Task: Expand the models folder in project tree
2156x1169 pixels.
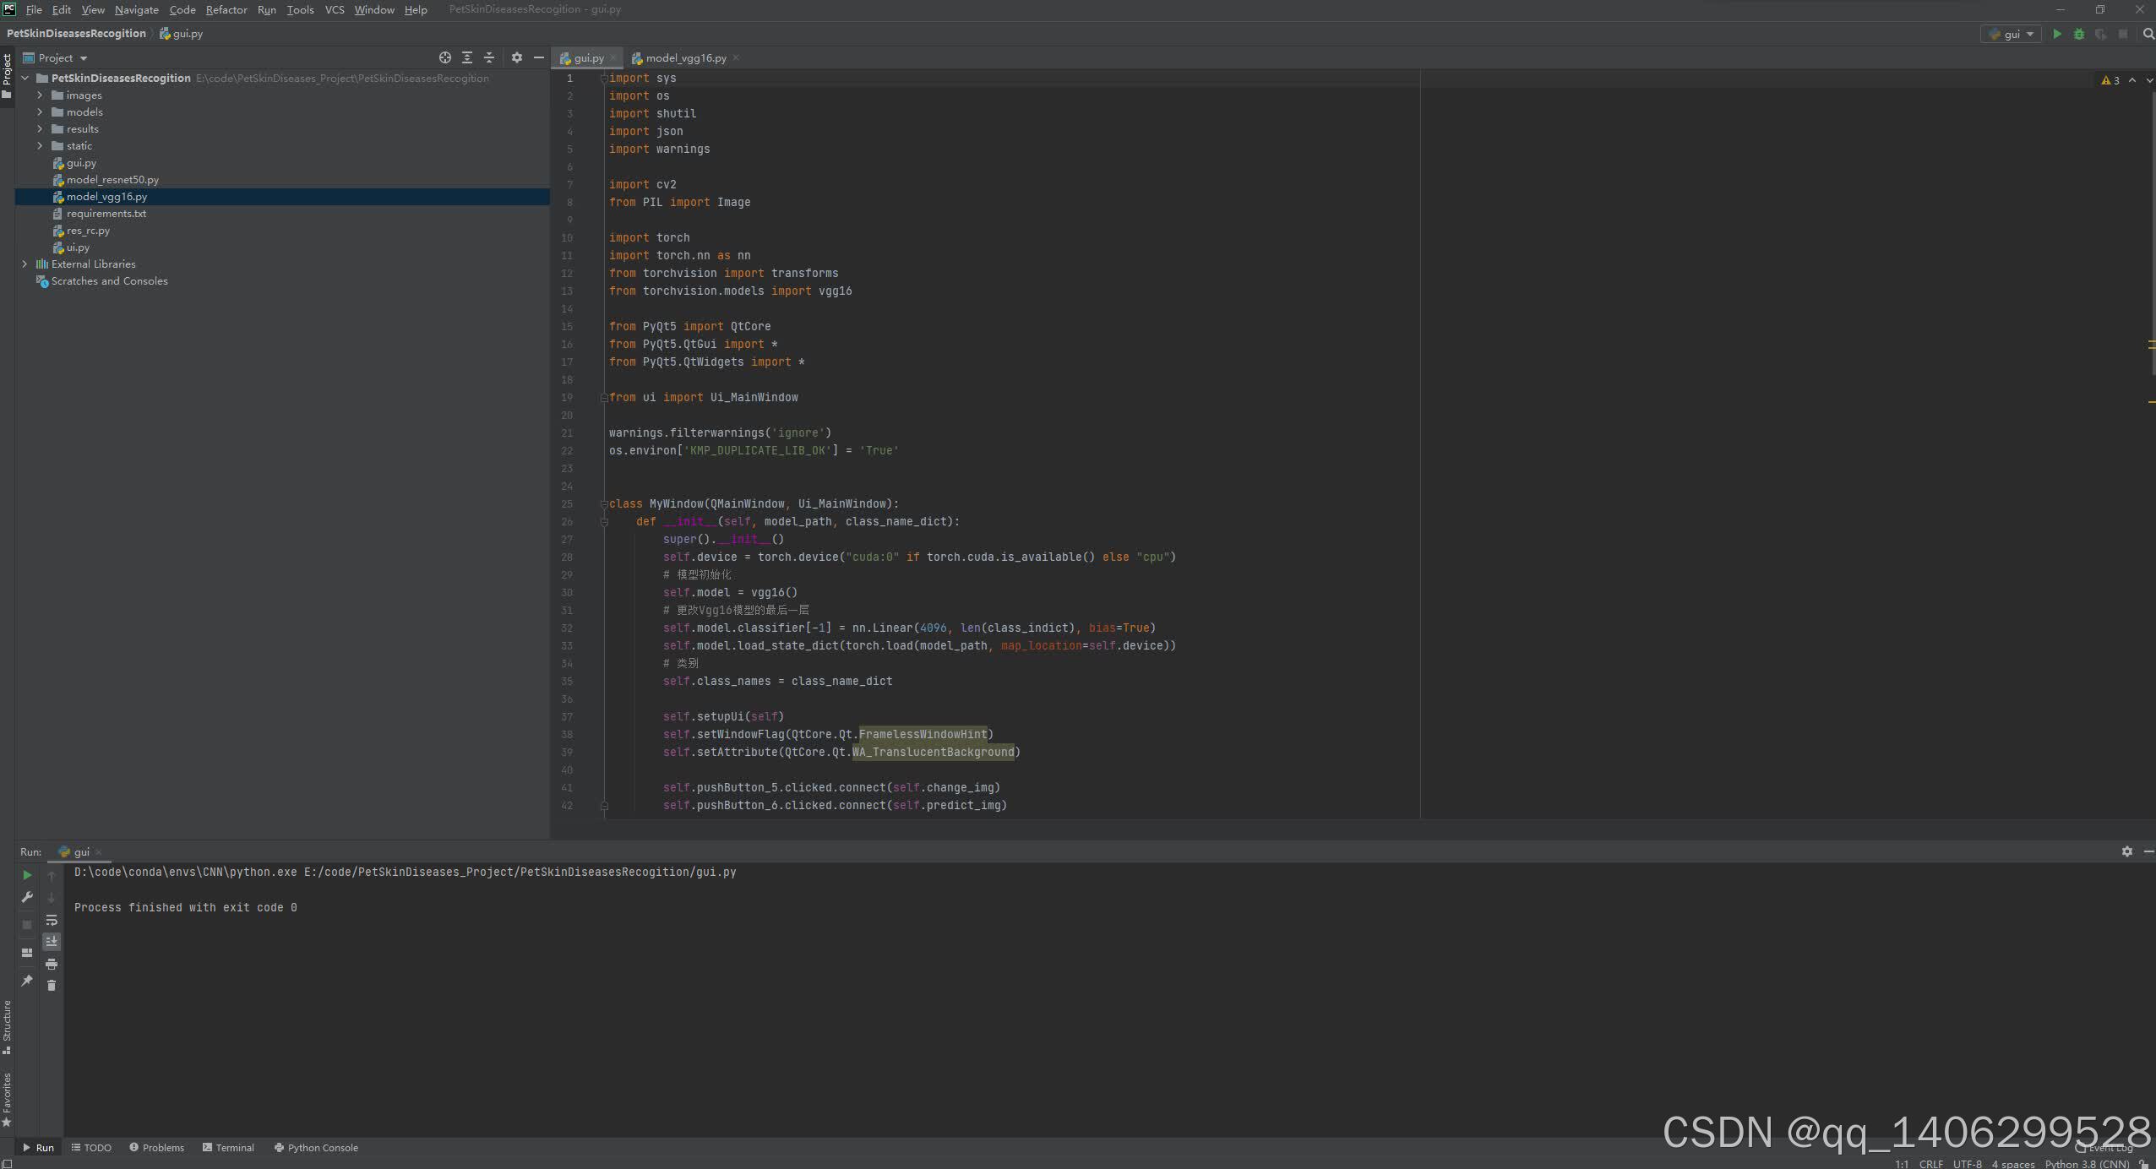Action: [40, 112]
